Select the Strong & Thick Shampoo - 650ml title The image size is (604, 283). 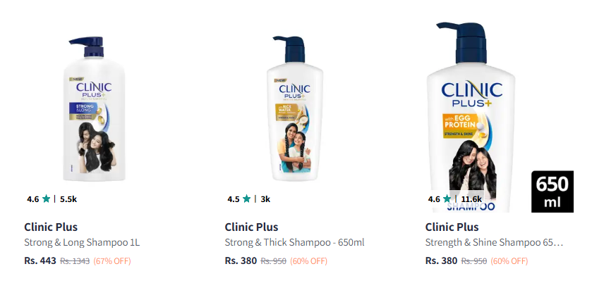click(x=295, y=243)
